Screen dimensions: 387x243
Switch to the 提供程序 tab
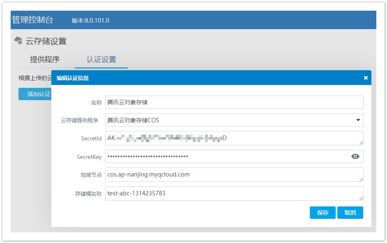pyautogui.click(x=45, y=59)
